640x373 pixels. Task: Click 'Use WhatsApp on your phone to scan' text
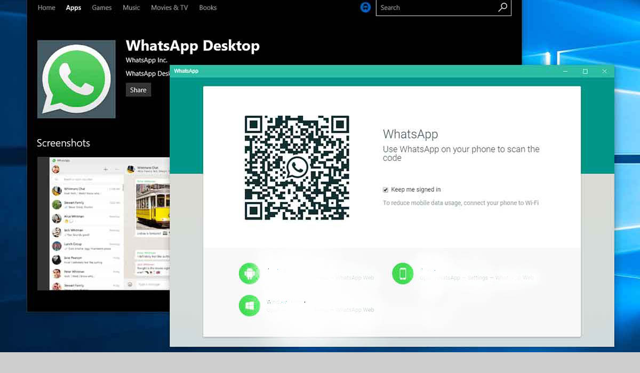(461, 153)
